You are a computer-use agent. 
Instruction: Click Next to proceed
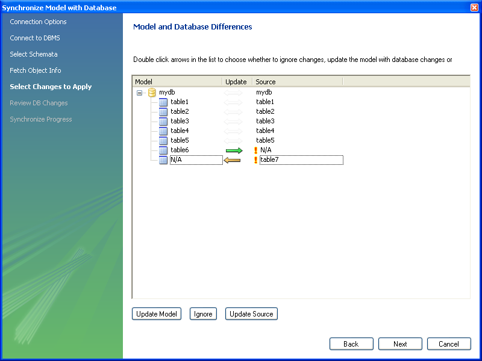click(x=400, y=344)
